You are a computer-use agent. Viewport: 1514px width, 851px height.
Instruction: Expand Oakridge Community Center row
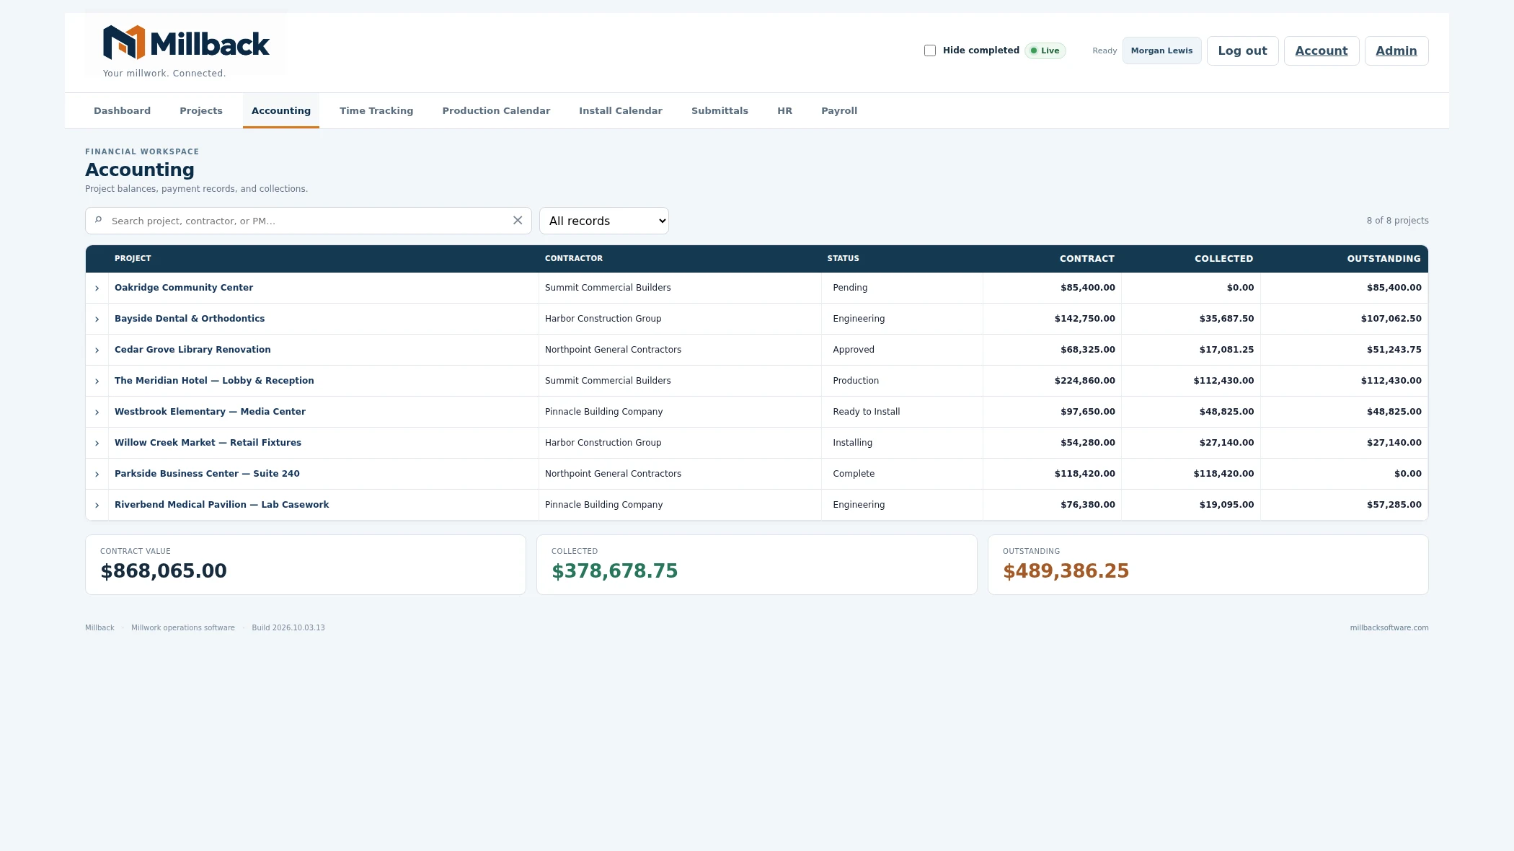(x=97, y=288)
